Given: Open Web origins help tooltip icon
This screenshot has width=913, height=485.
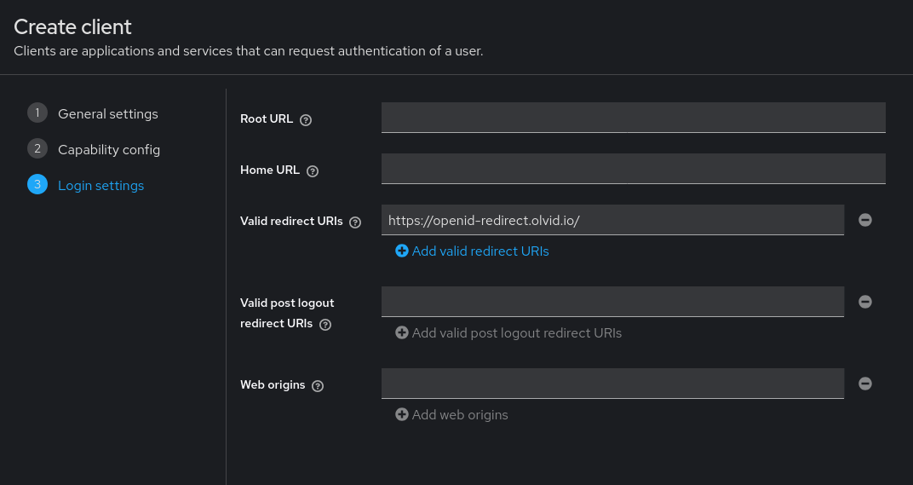Looking at the screenshot, I should (x=318, y=386).
